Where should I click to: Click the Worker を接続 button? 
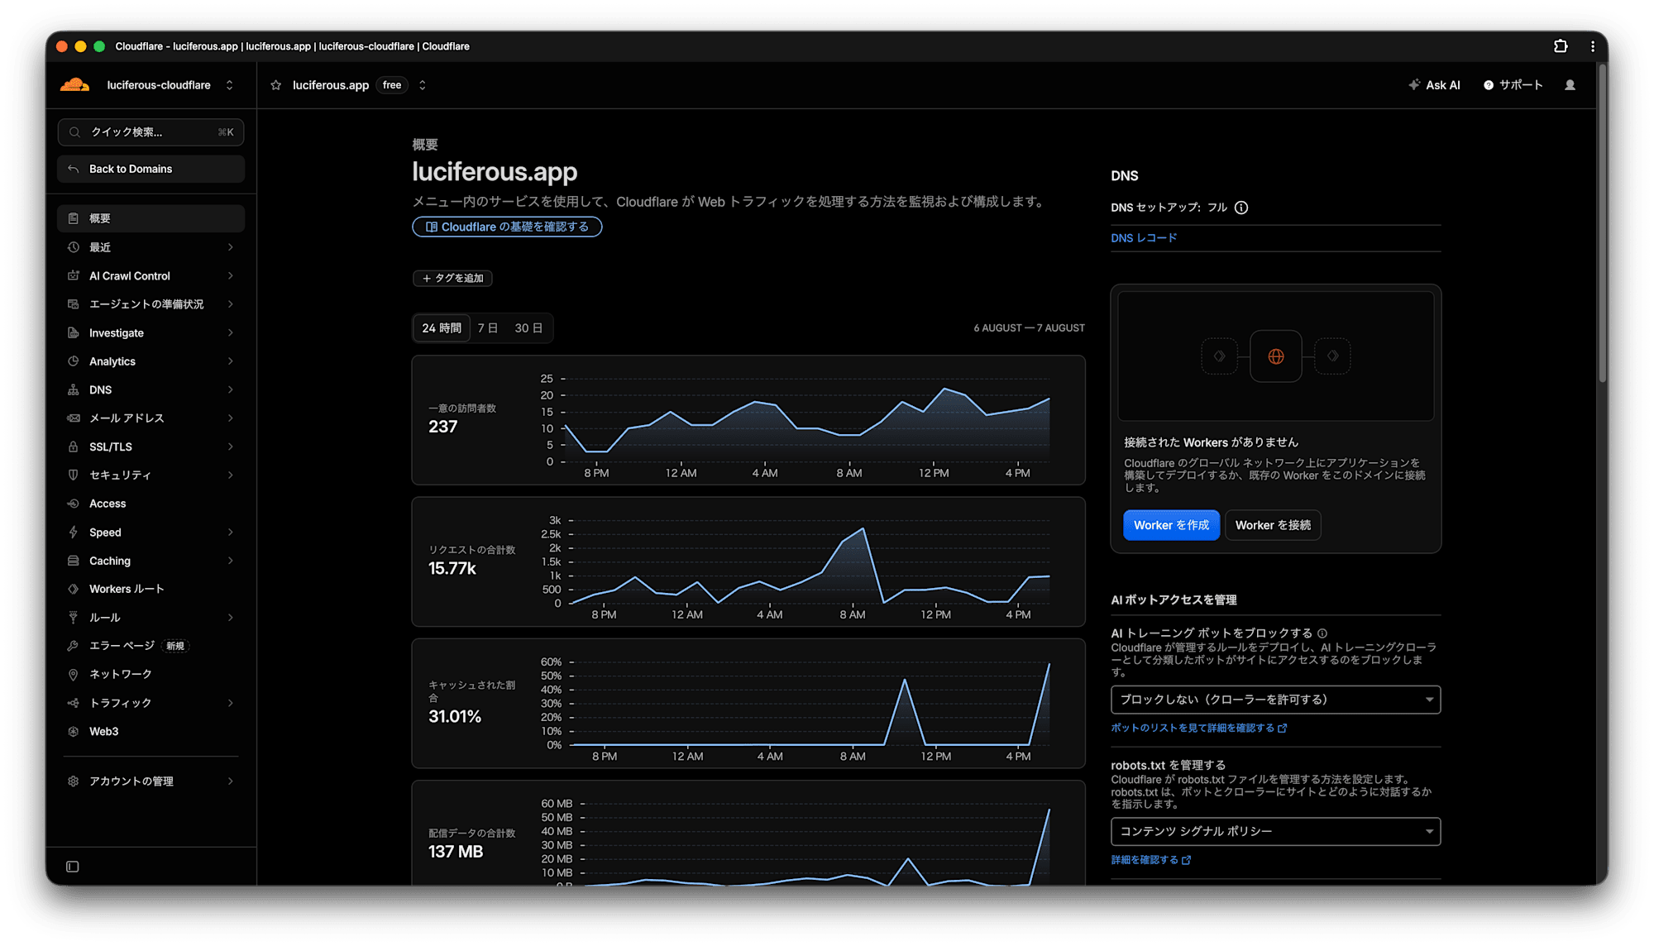pyautogui.click(x=1273, y=525)
